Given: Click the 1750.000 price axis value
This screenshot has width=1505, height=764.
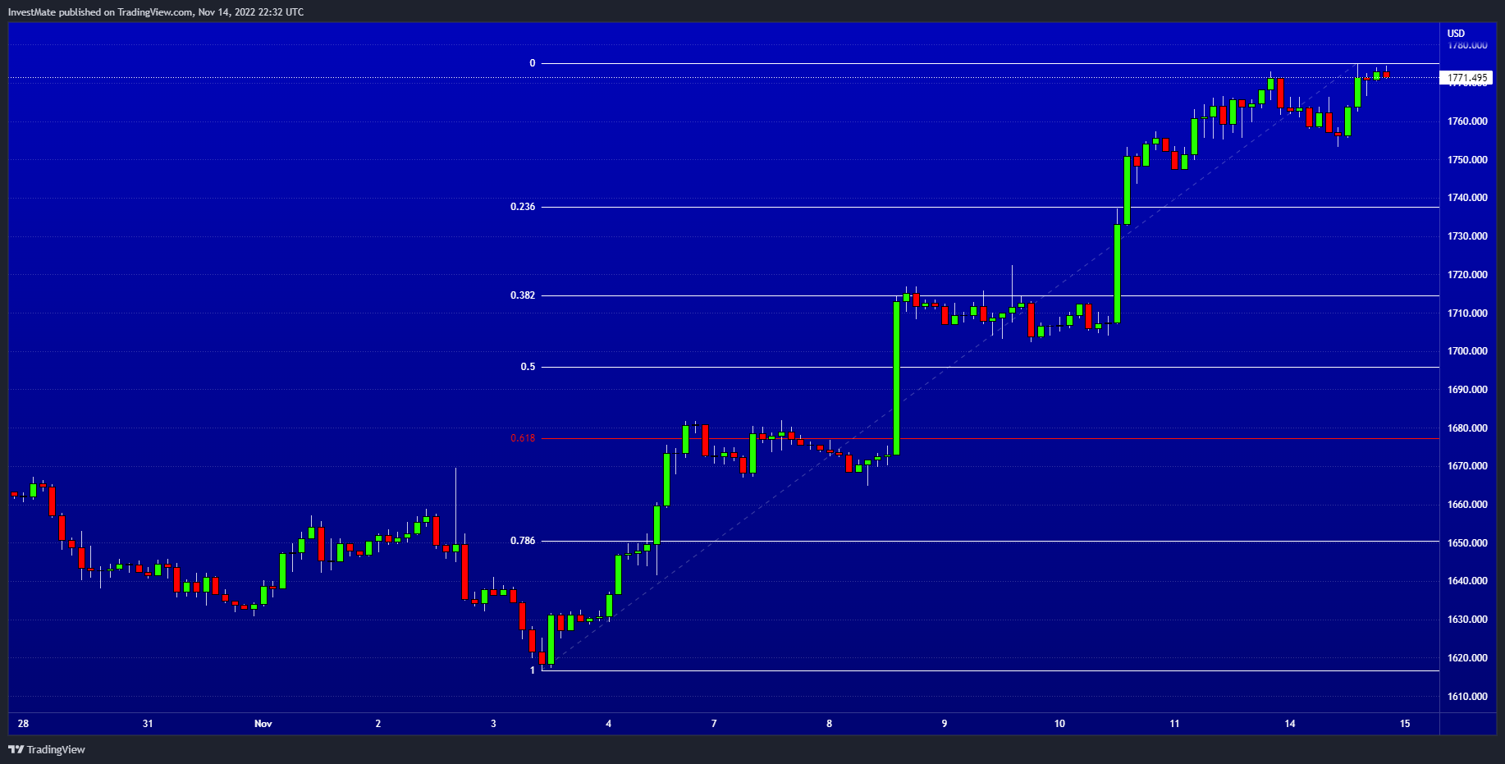Looking at the screenshot, I should point(1467,160).
